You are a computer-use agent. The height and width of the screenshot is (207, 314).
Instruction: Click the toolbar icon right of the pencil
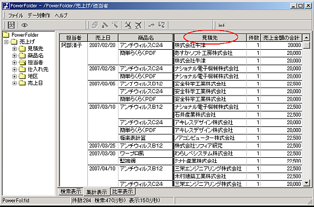click(x=115, y=25)
